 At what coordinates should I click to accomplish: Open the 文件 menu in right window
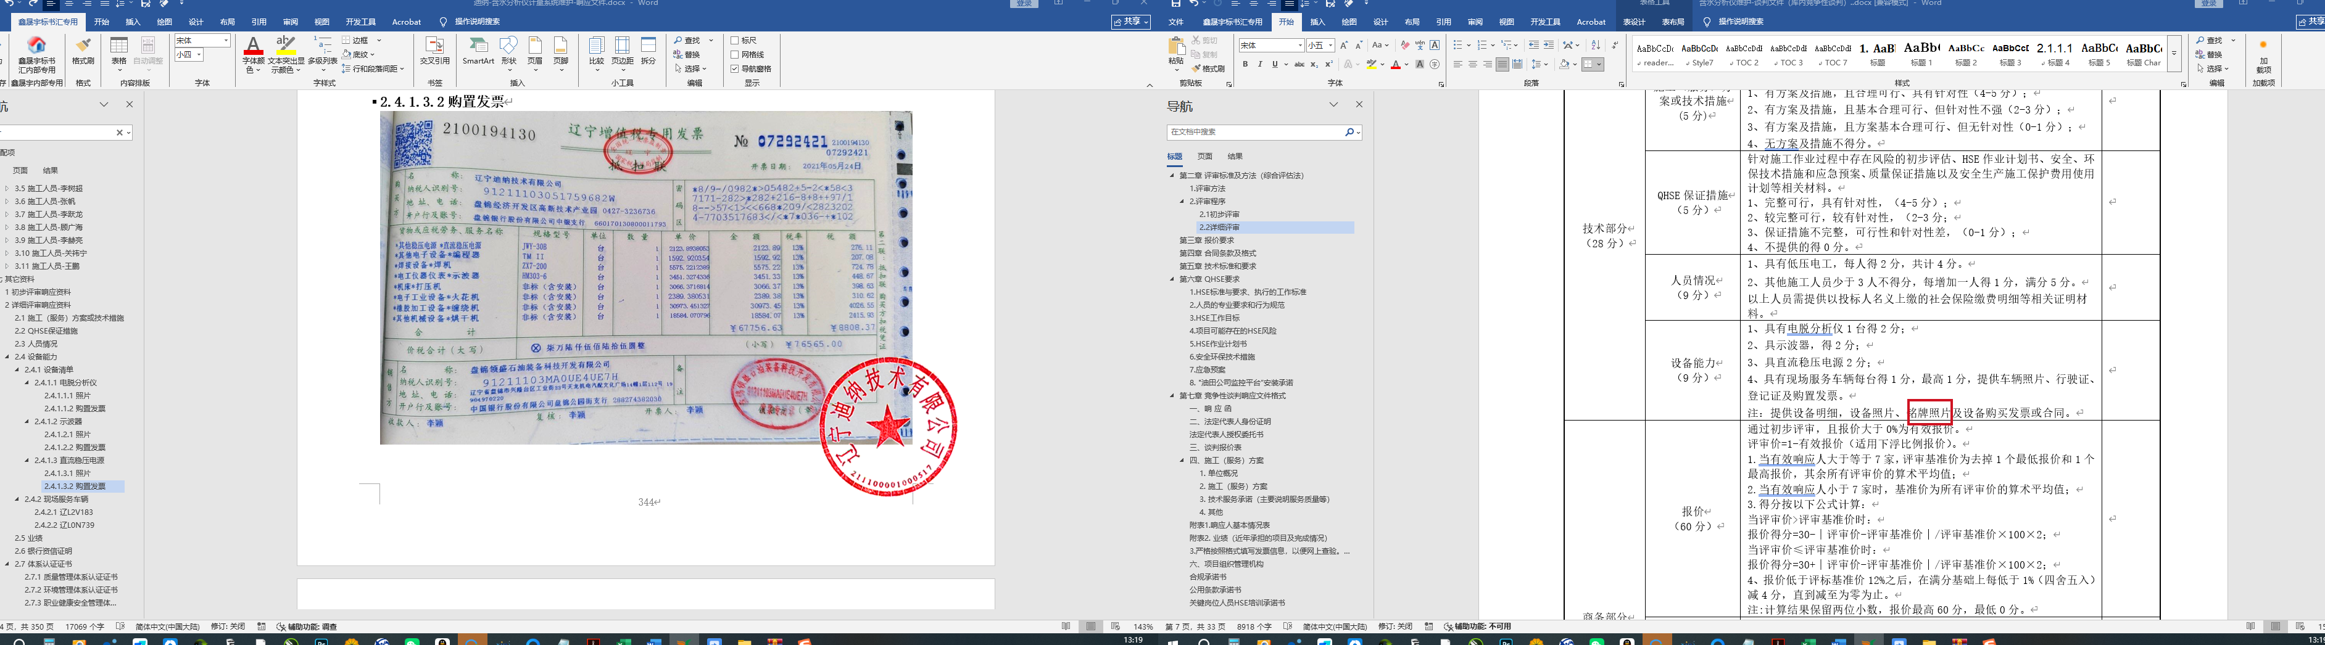[x=1176, y=22]
